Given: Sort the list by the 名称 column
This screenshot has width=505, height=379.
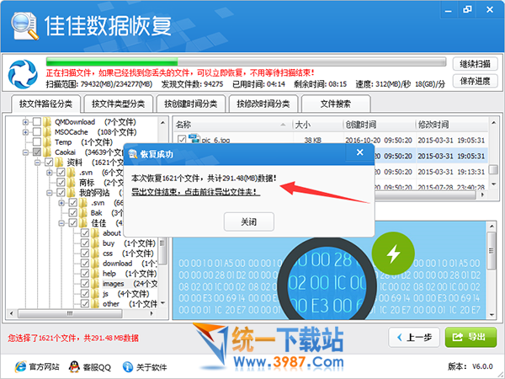Looking at the screenshot, I should coord(233,125).
